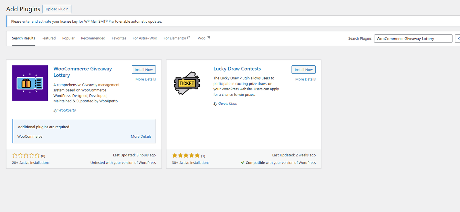Click the 'enter and activate' license link
The width and height of the screenshot is (460, 212).
pyautogui.click(x=37, y=22)
